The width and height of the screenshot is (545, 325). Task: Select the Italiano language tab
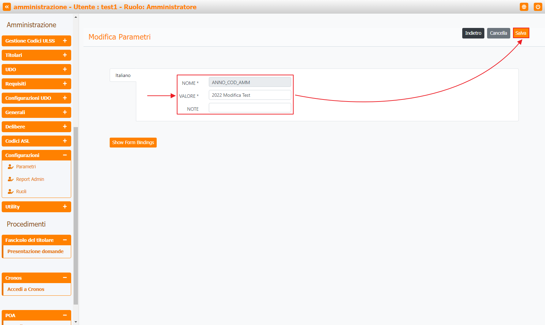[x=123, y=75]
